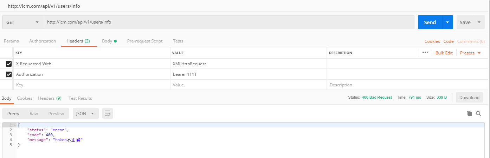
Task: Open the Pre-request Script tab
Action: (145, 41)
